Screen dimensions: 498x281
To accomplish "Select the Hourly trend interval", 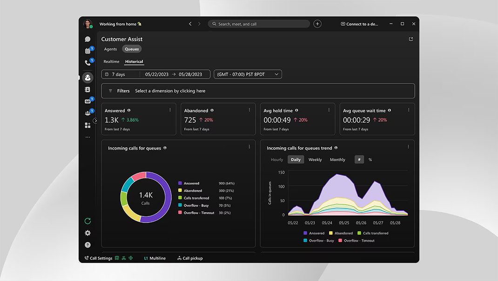I will (276, 160).
